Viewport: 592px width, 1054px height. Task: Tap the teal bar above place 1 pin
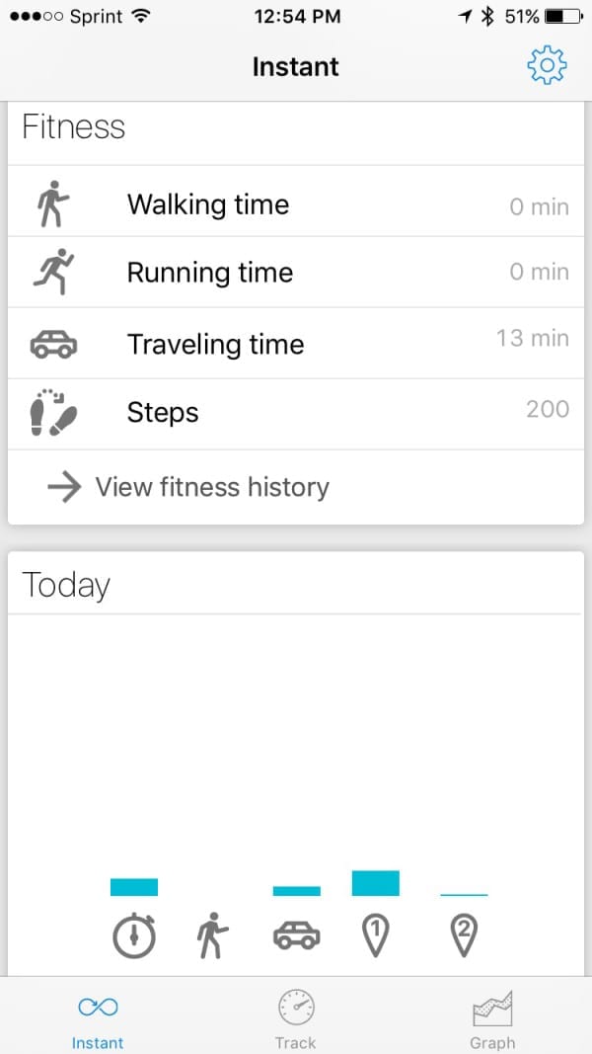point(375,883)
